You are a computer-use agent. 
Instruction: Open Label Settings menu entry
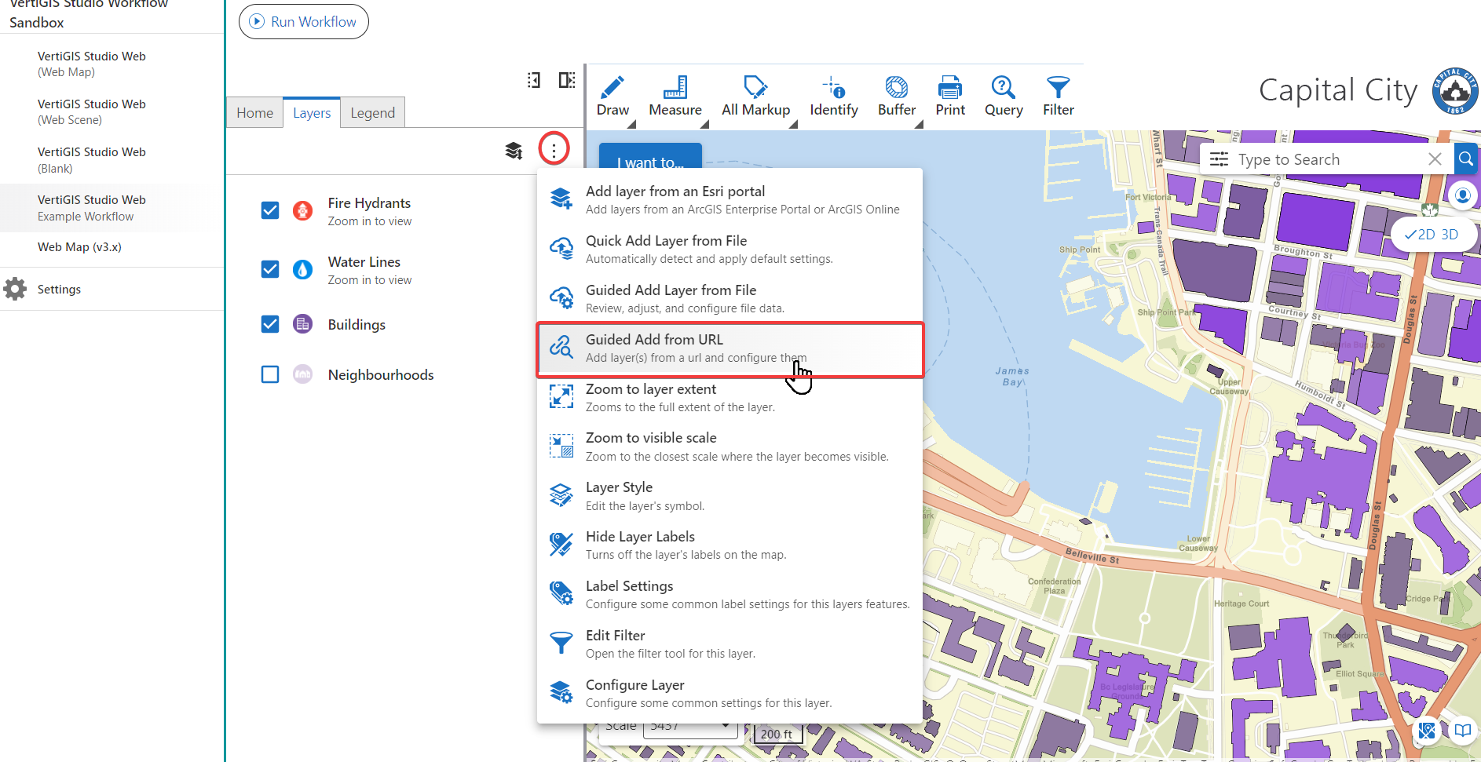pyautogui.click(x=730, y=594)
